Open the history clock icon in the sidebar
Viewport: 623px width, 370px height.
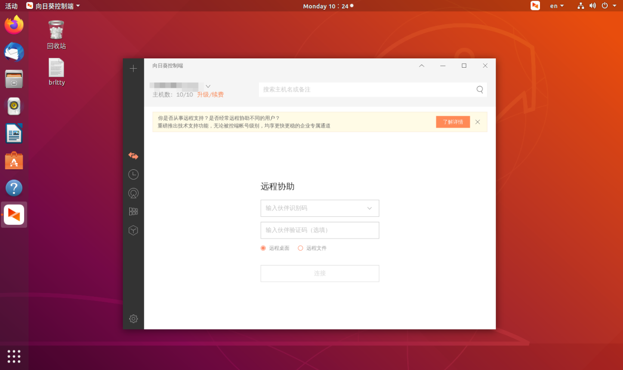(133, 174)
